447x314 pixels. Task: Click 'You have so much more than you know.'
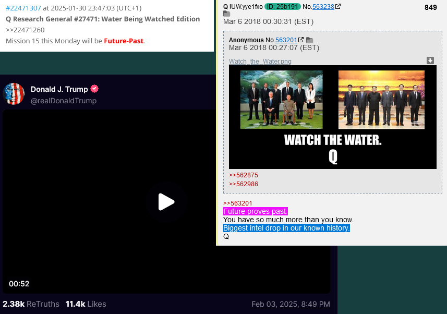coord(288,220)
